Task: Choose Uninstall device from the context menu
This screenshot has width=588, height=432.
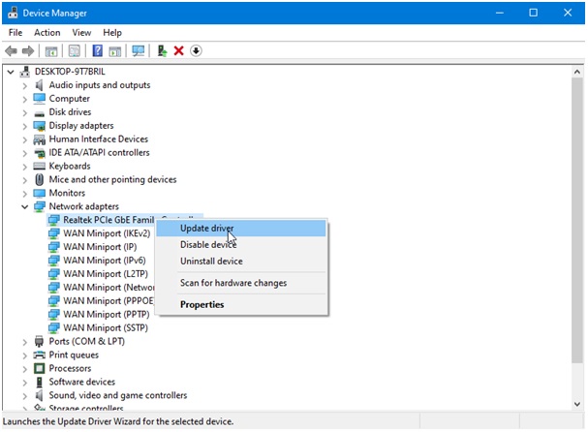Action: click(x=241, y=261)
